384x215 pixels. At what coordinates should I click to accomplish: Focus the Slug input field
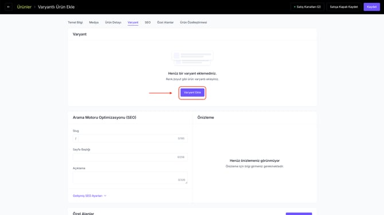tap(130, 138)
